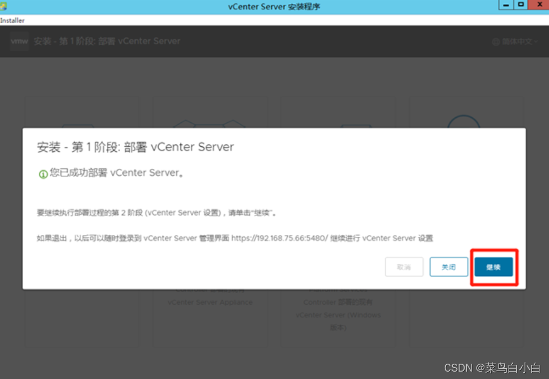Click the https://192.168.75.66:5480/ management URL
549x379 pixels.
point(279,239)
